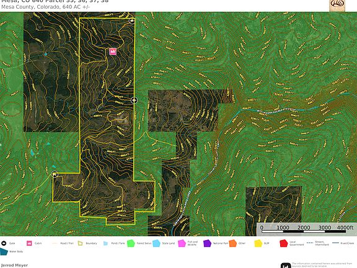The image size is (357, 268).
Task: Click the yellow BLM legend swatch
Action: [x=258, y=243]
